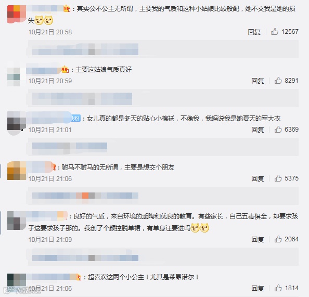Open the dark gray avatar of the third commenter
Viewport: 309px width, 297px height.
click(x=17, y=122)
